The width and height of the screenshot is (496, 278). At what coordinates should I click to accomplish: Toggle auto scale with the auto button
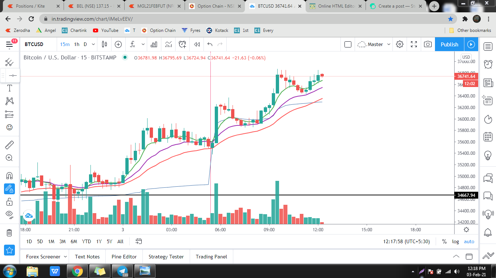[x=469, y=241]
